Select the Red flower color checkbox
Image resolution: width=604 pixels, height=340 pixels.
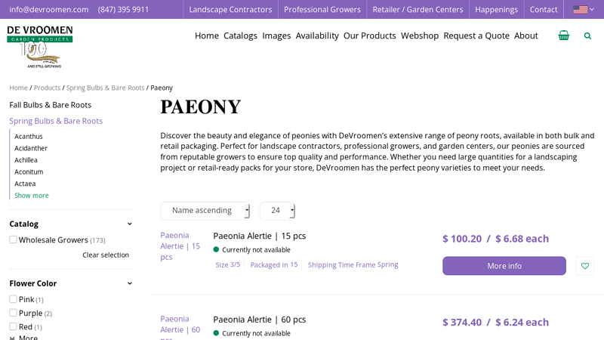click(14, 326)
